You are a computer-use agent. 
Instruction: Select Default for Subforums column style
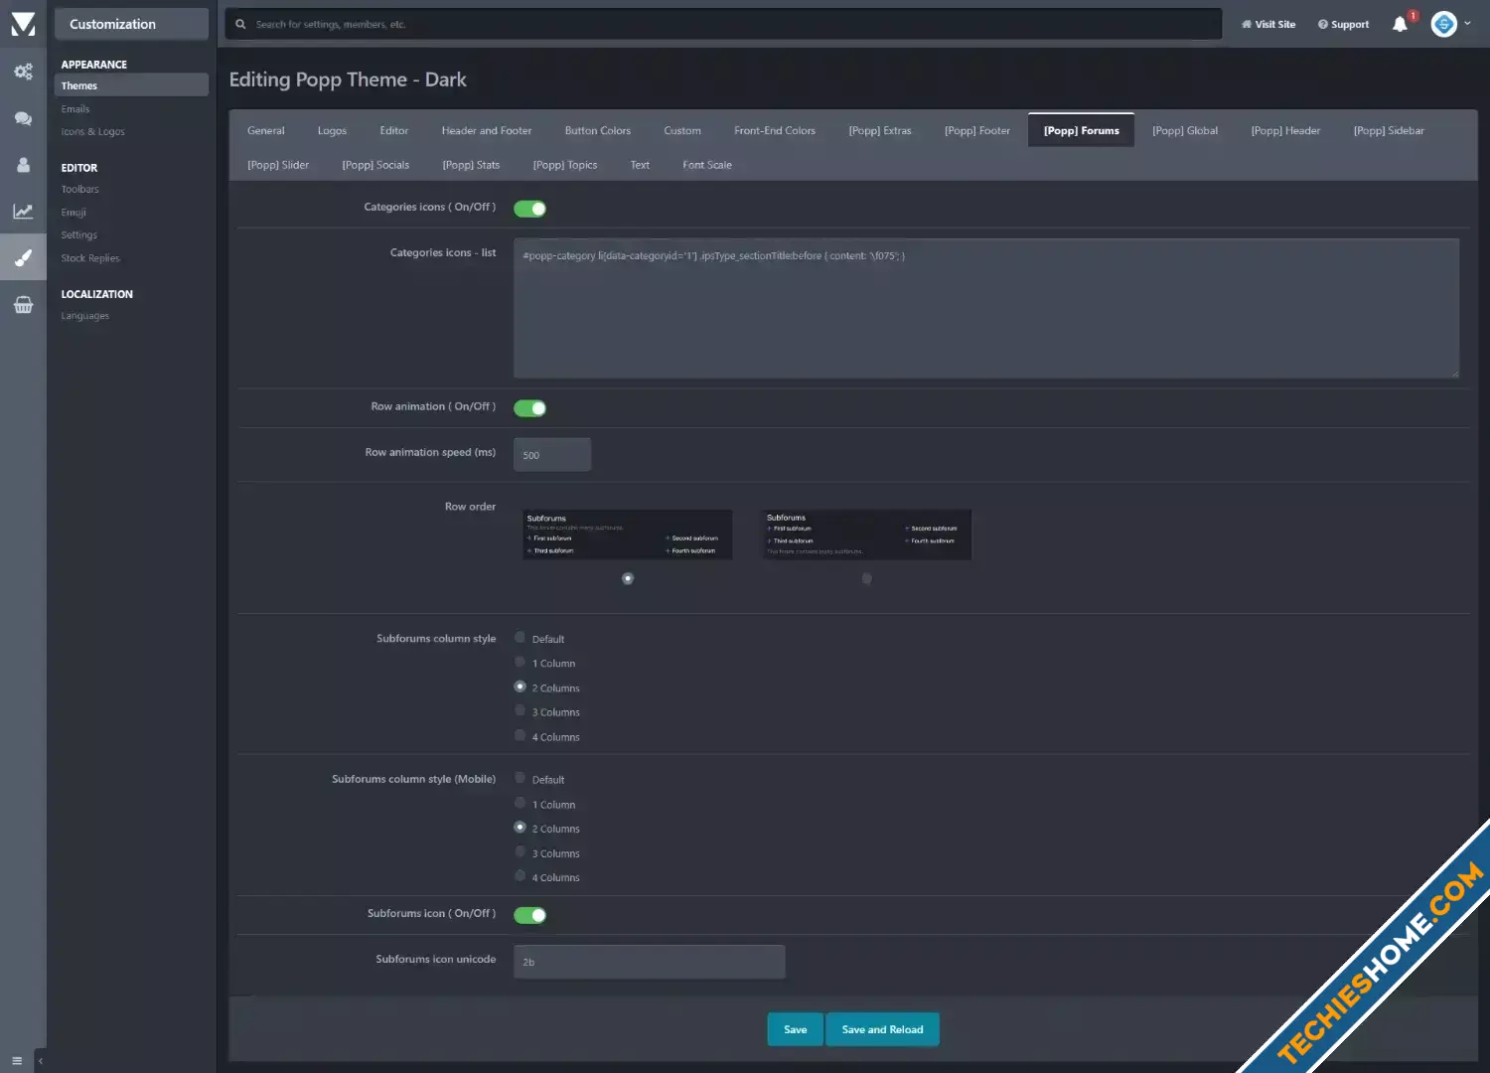(x=520, y=638)
